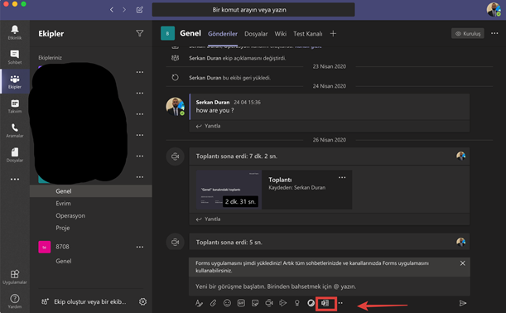The image size is (506, 313).
Task: Open the emoji picker
Action: pos(227,303)
